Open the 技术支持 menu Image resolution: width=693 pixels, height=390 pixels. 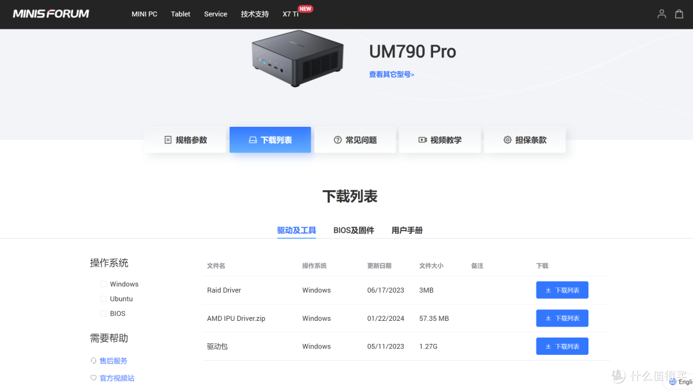255,14
